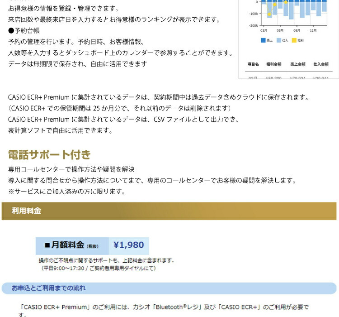The width and height of the screenshot is (339, 317).
Task: Click the 11月 chart axis label
Action: (x=313, y=30)
